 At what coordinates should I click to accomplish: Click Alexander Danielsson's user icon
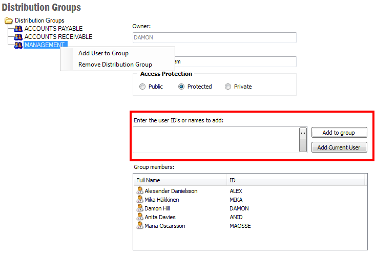140,190
